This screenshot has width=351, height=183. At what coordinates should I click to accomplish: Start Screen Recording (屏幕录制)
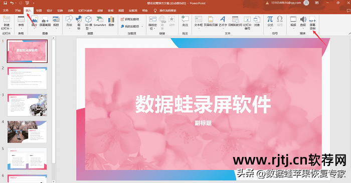[312, 22]
